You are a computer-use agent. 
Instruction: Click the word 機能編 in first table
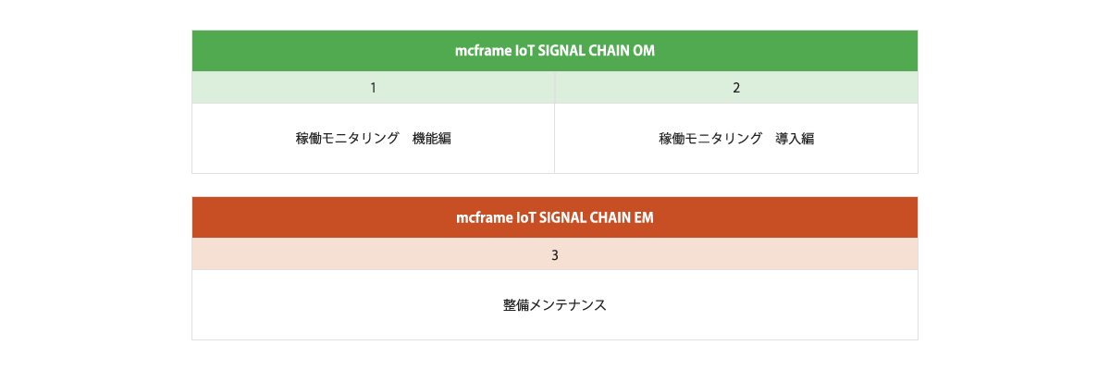432,139
